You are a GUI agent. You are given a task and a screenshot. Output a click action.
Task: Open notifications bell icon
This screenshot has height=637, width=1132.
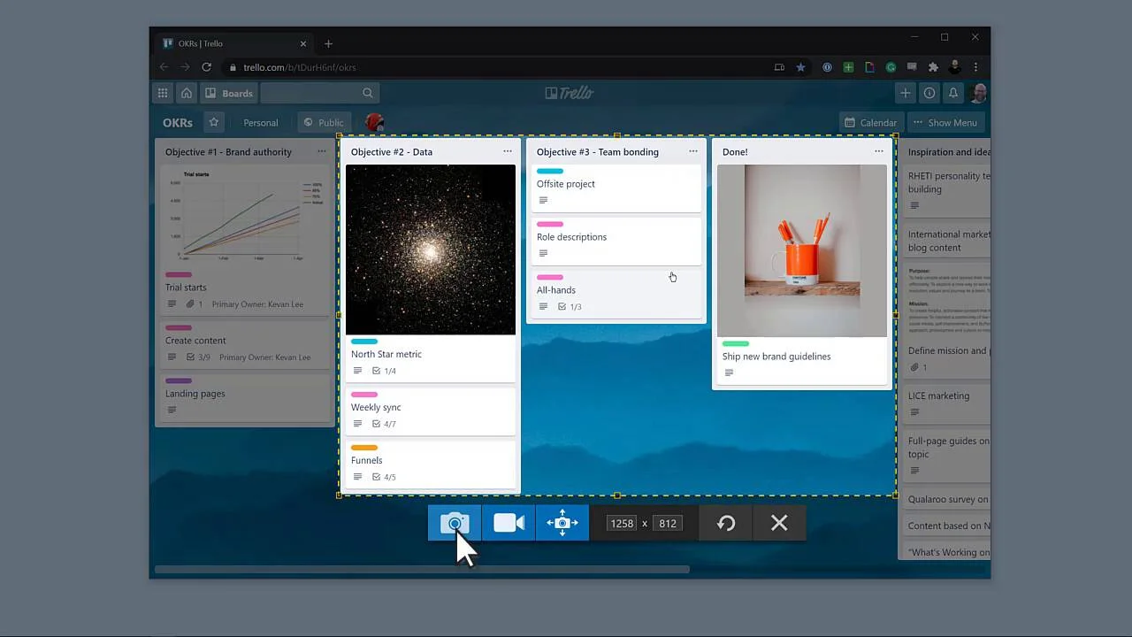click(x=953, y=93)
